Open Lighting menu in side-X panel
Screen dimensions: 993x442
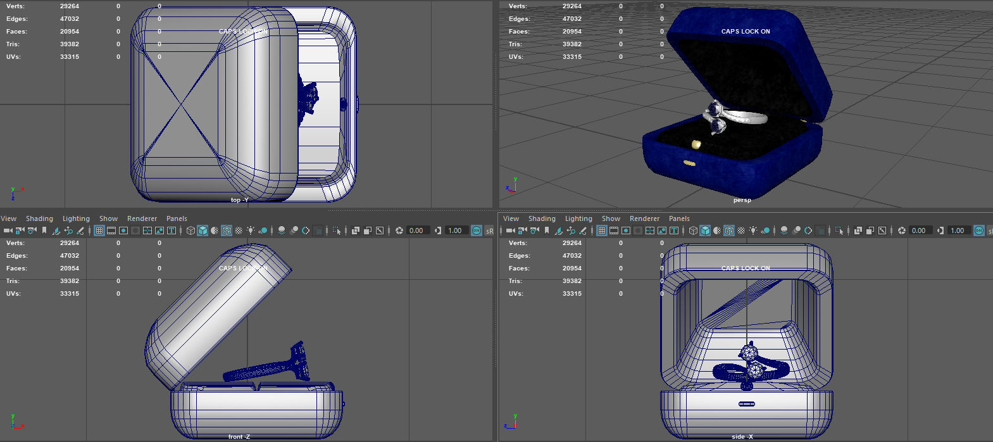(x=578, y=218)
